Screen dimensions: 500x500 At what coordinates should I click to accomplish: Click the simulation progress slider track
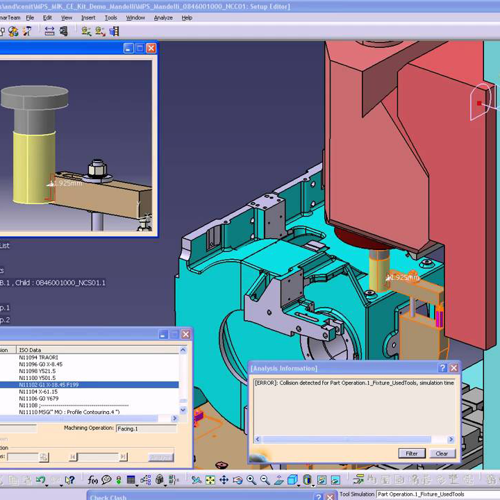97,456
